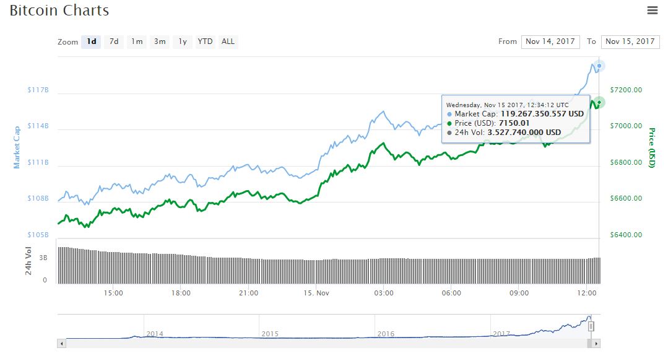
Task: Click the blue Market Cap data point marker
Action: pyautogui.click(x=599, y=66)
